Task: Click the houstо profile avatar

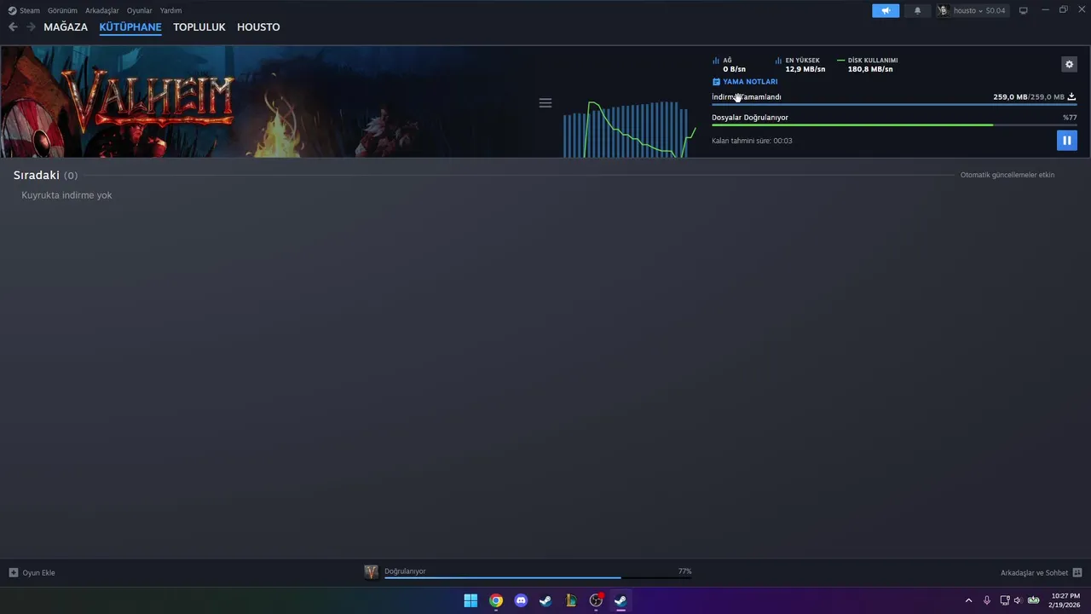Action: coord(943,10)
